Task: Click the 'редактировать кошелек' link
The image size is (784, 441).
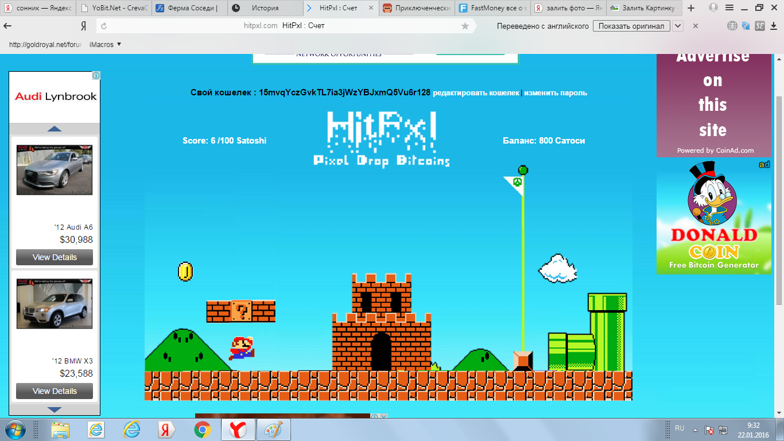Action: [x=476, y=92]
